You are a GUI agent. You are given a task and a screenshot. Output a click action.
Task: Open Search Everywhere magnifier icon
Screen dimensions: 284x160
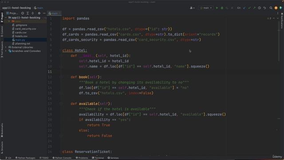(x=271, y=8)
